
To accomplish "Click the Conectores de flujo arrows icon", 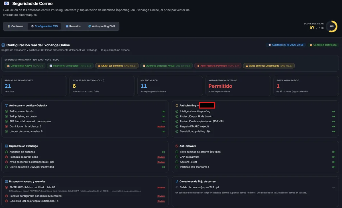I will 177,182.
